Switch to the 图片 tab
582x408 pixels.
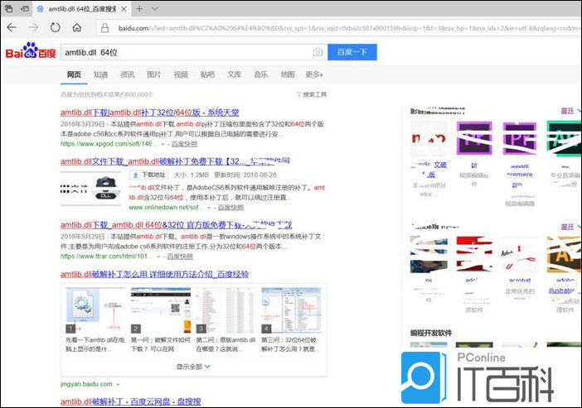click(x=154, y=74)
